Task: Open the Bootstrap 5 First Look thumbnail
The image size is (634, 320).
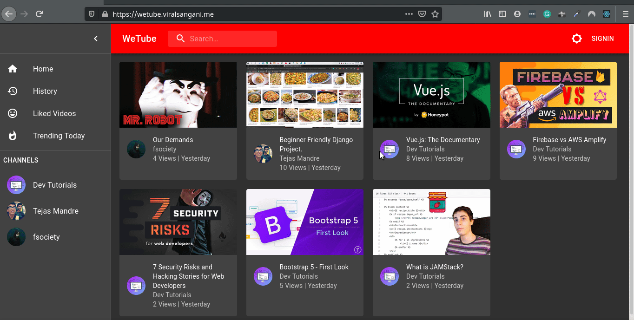Action: [x=305, y=222]
